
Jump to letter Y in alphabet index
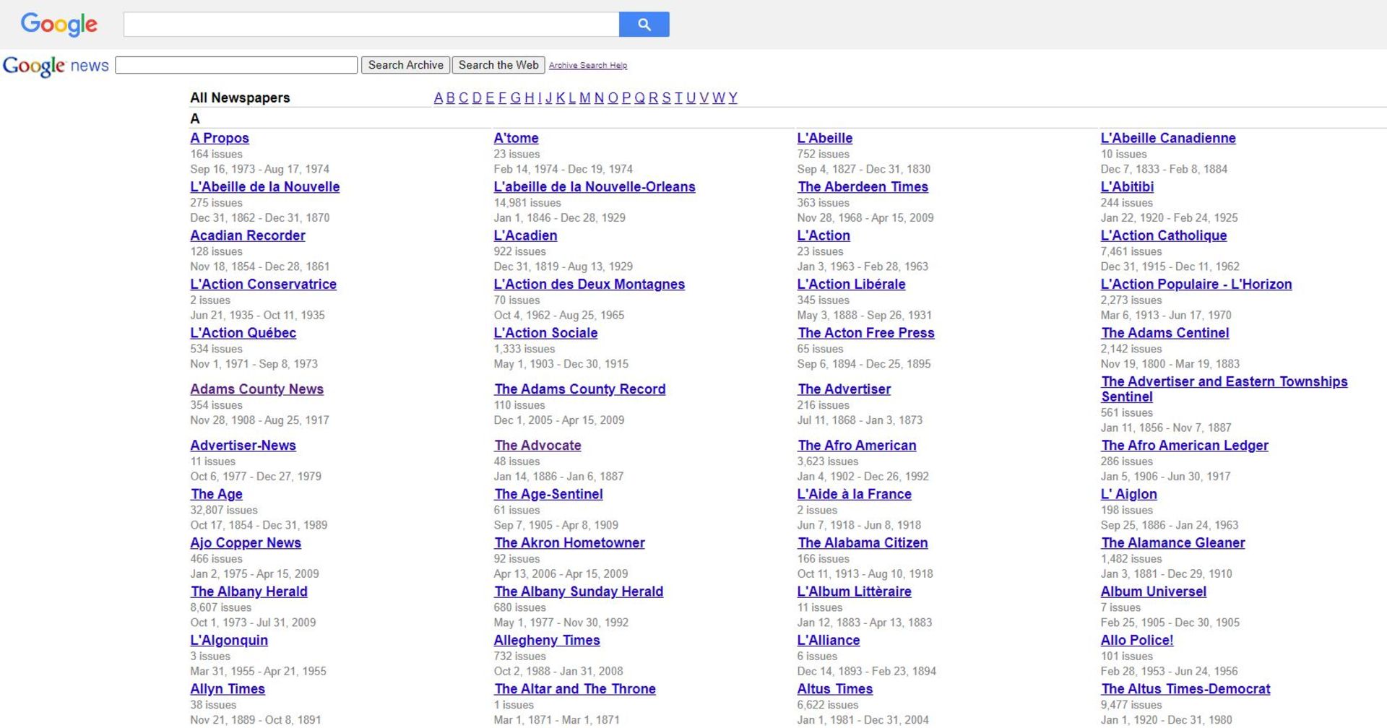pos(733,98)
